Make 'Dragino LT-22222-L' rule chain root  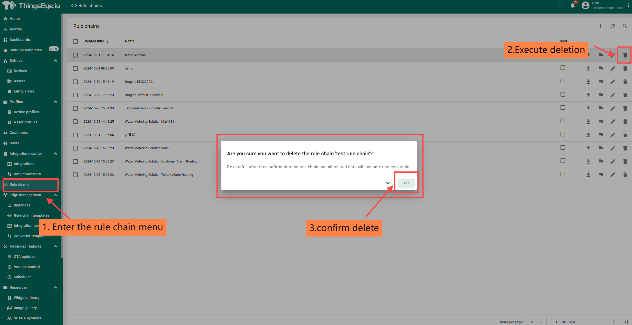coord(600,82)
